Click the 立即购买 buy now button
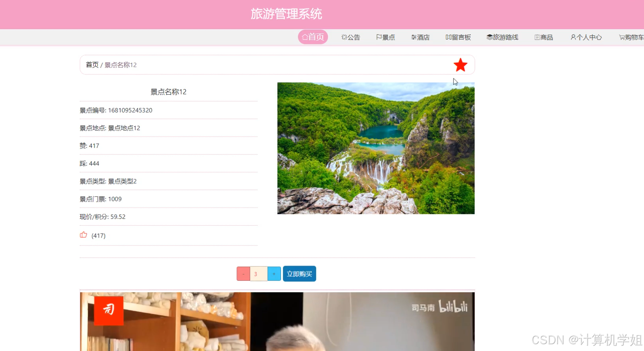The height and width of the screenshot is (351, 644). [299, 274]
